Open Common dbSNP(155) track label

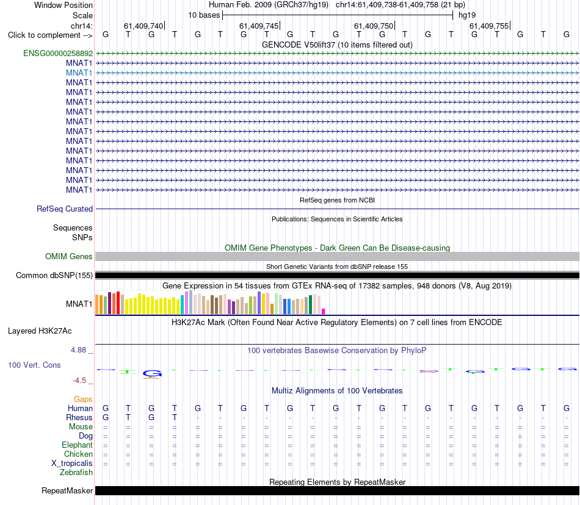(x=54, y=275)
